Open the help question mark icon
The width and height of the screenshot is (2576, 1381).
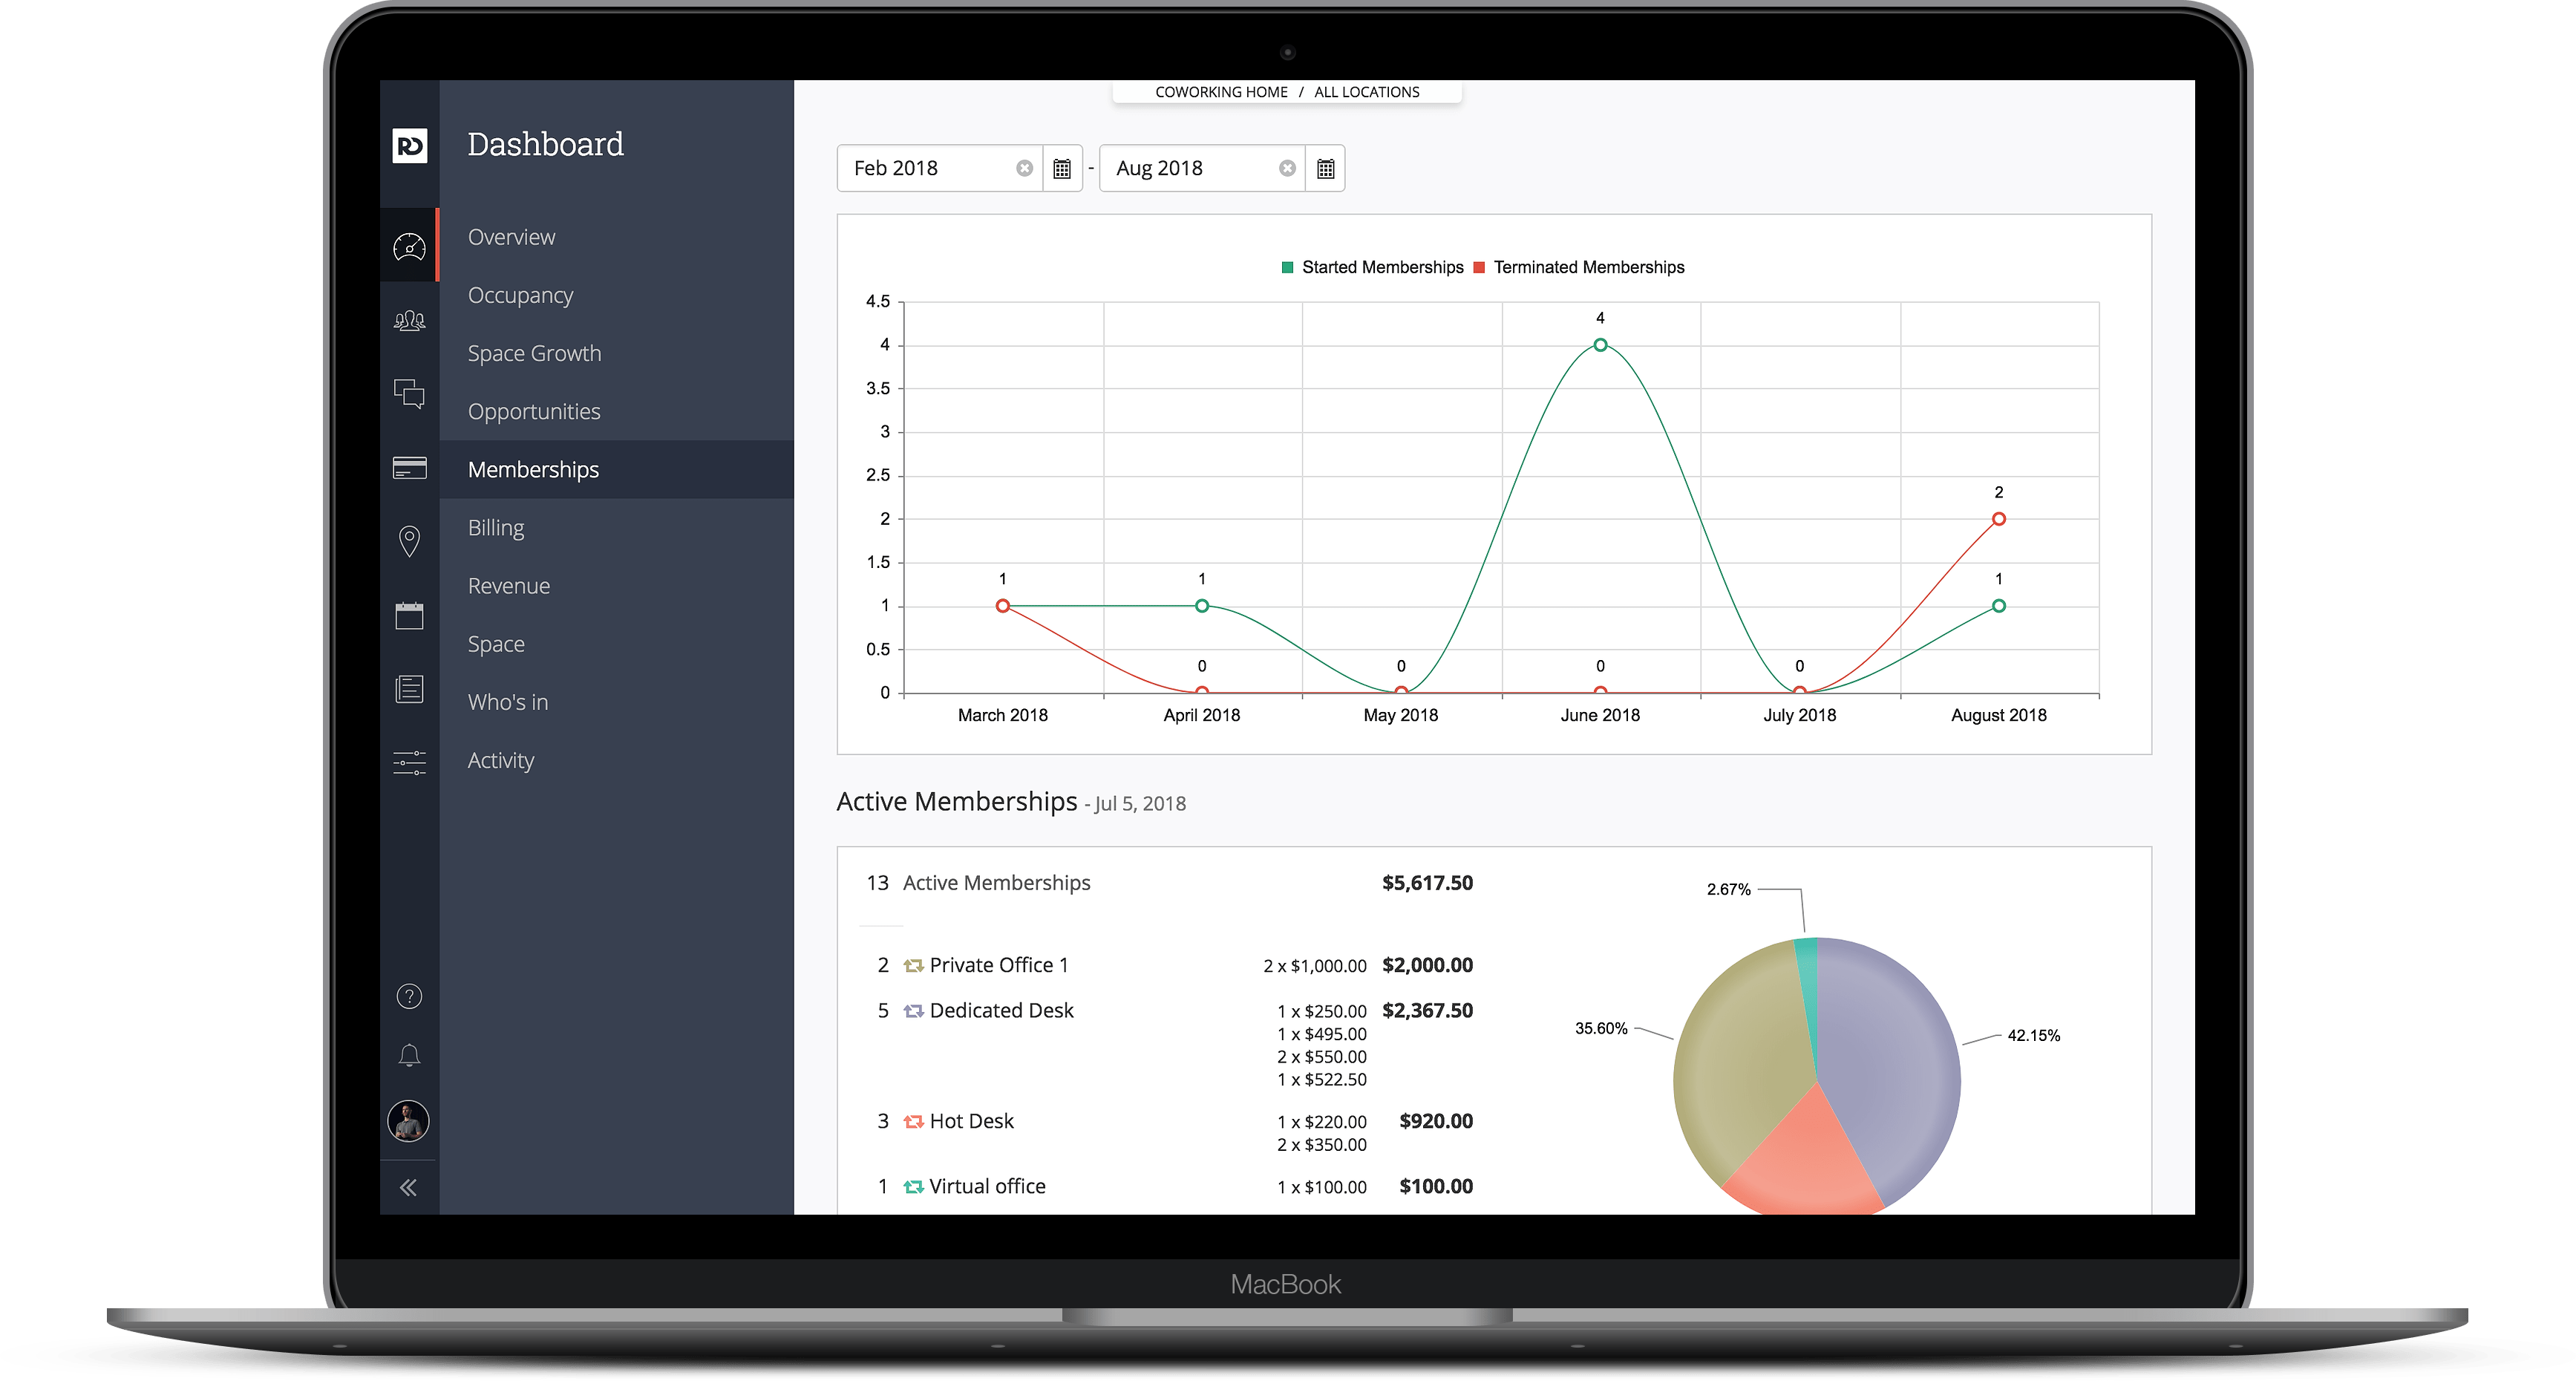click(409, 996)
